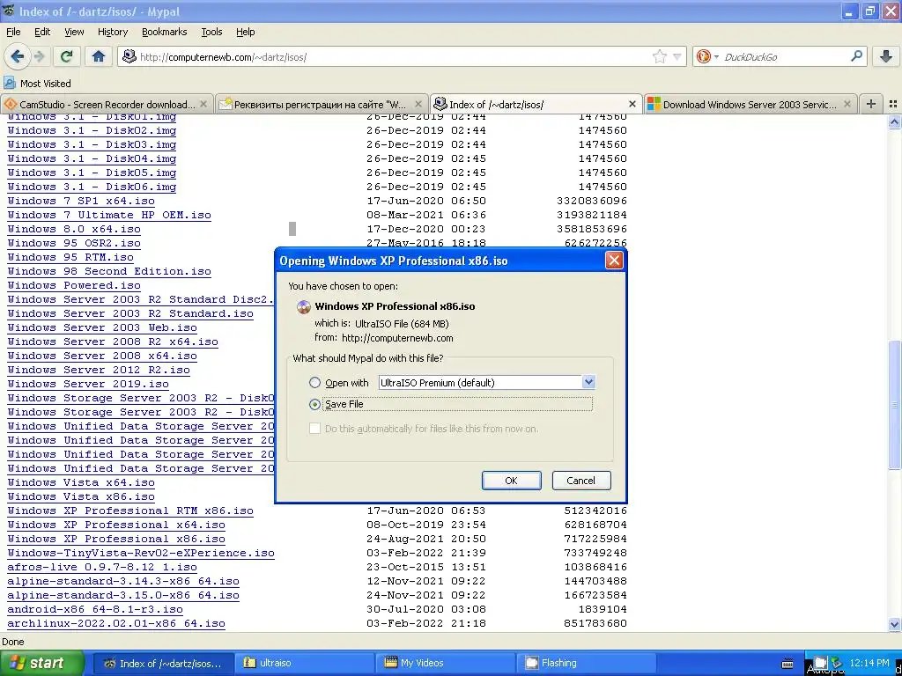
Task: Click the Most Visited bookmarks icon
Action: [x=9, y=84]
